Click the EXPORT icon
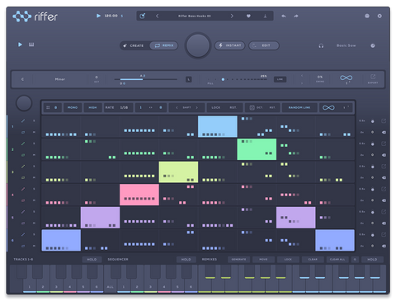This screenshot has width=396, height=301. click(x=373, y=78)
